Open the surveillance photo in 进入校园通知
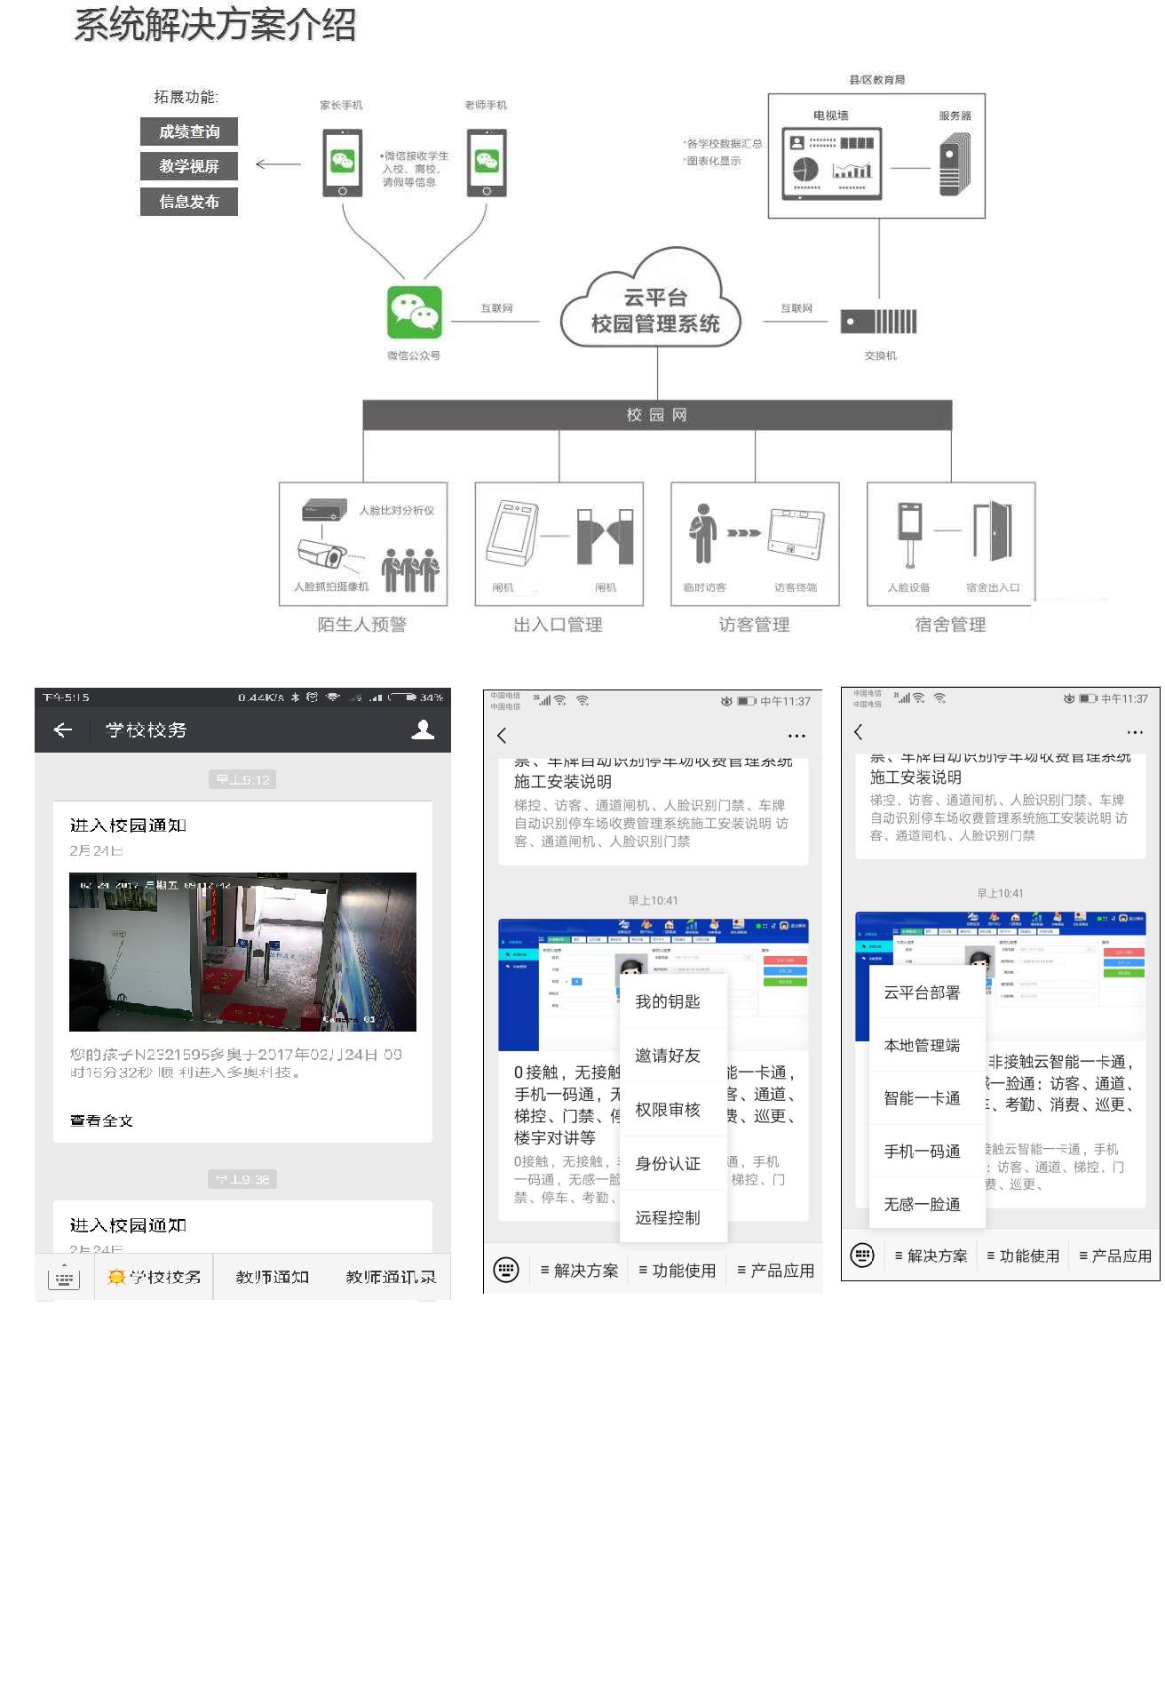This screenshot has width=1165, height=1706. coord(242,952)
